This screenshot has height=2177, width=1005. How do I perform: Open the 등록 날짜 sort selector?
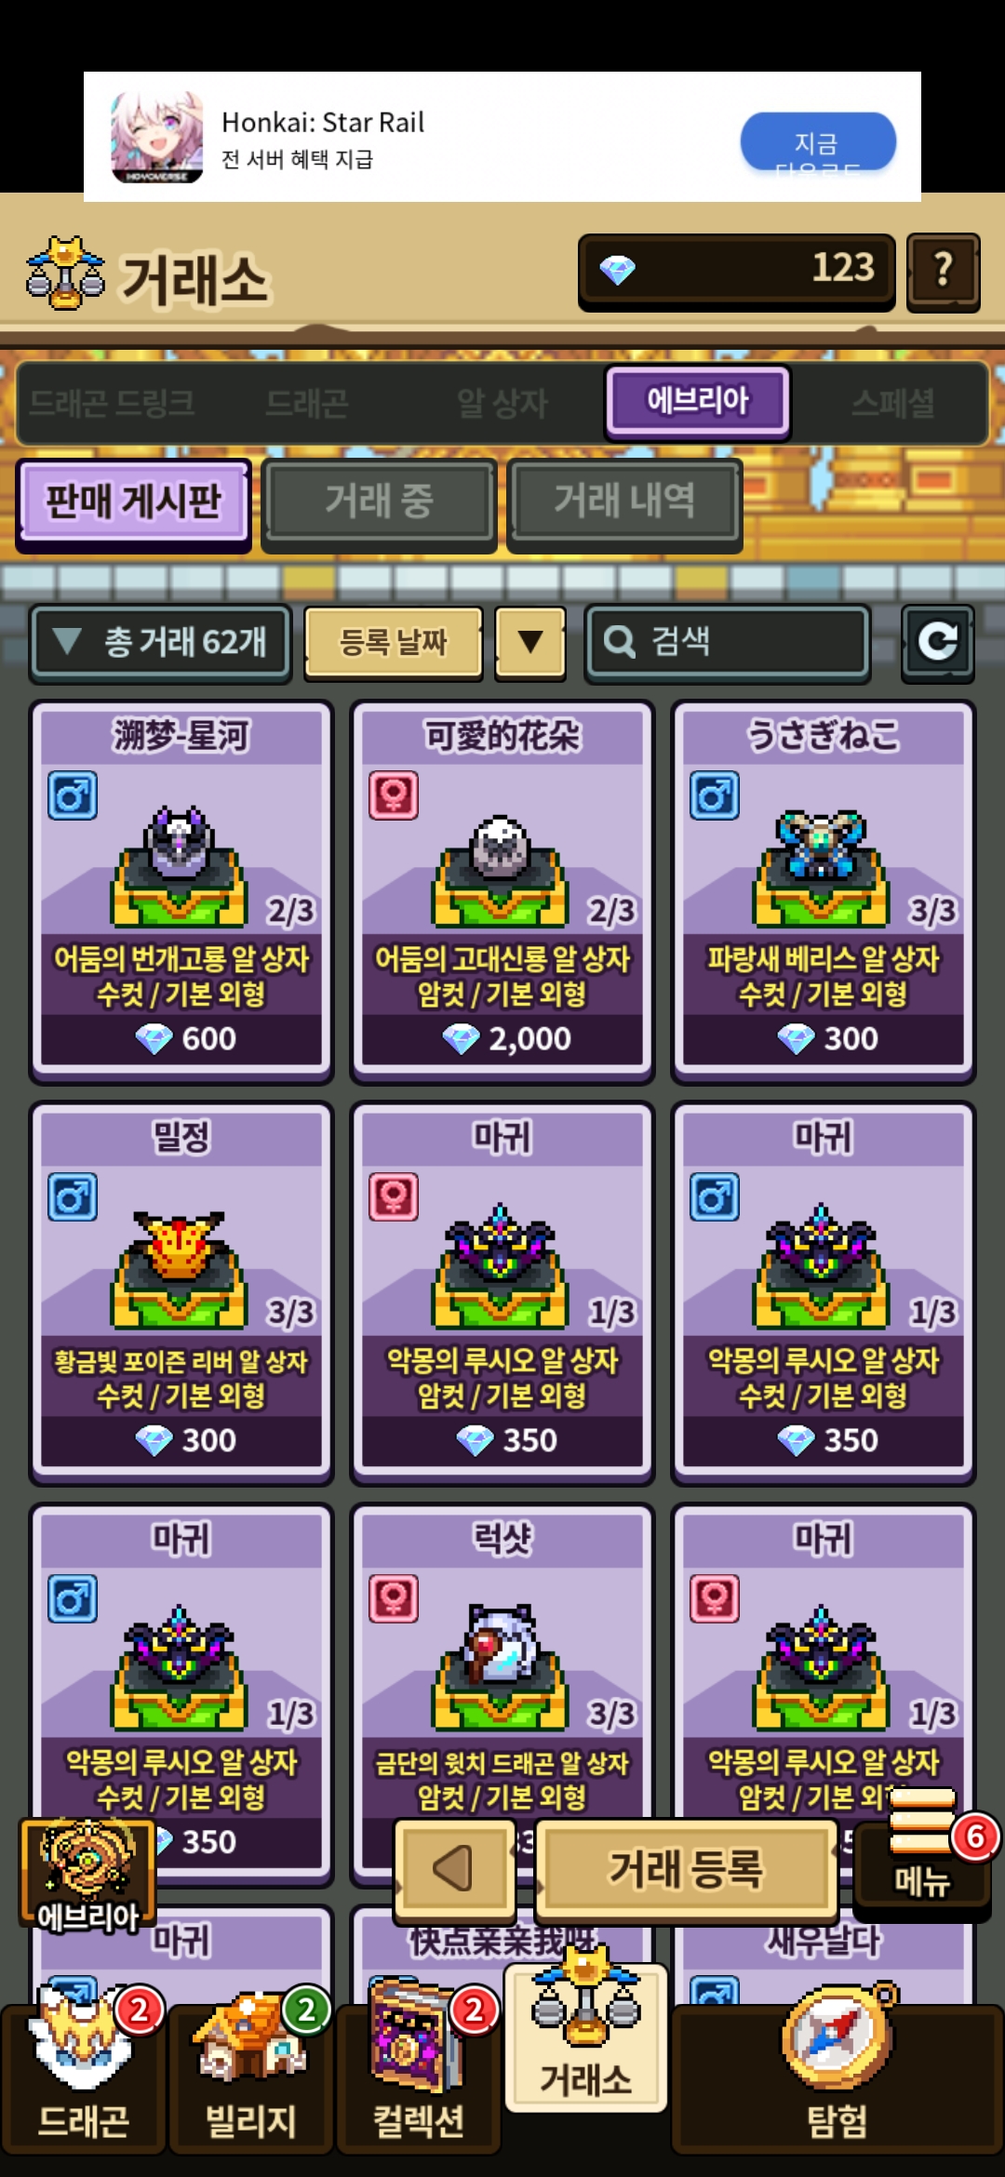coord(394,641)
